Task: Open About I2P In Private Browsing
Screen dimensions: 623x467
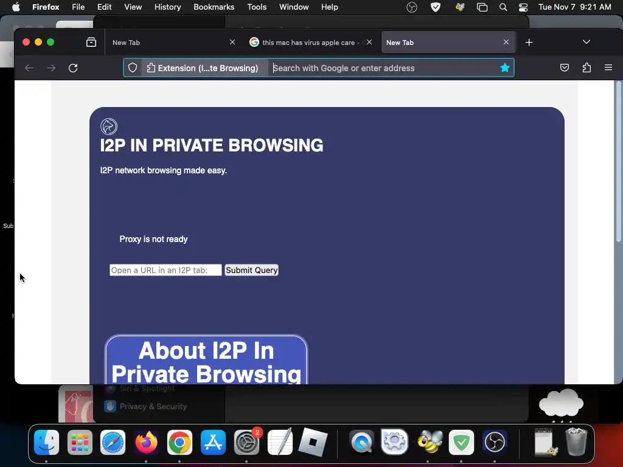Action: (x=206, y=361)
